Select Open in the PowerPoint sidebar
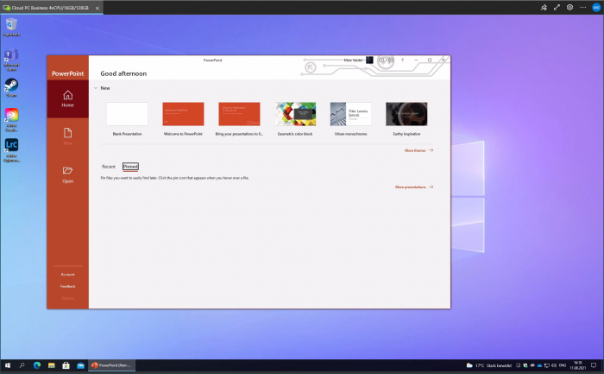Viewport: 604px width, 374px height. pyautogui.click(x=68, y=174)
